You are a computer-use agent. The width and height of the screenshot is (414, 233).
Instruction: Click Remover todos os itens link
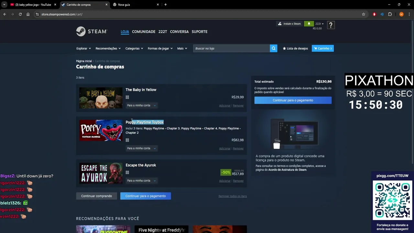233,196
